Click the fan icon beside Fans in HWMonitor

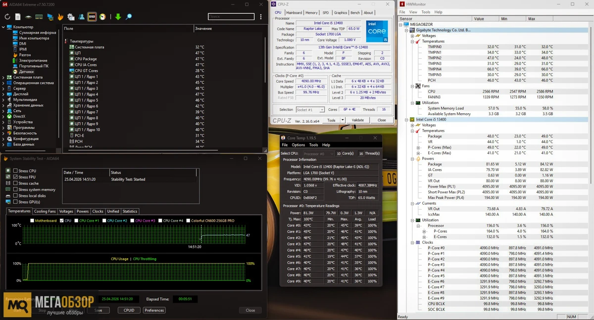click(x=418, y=86)
